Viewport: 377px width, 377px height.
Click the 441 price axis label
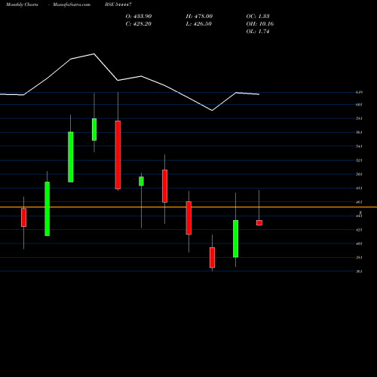[359, 216]
